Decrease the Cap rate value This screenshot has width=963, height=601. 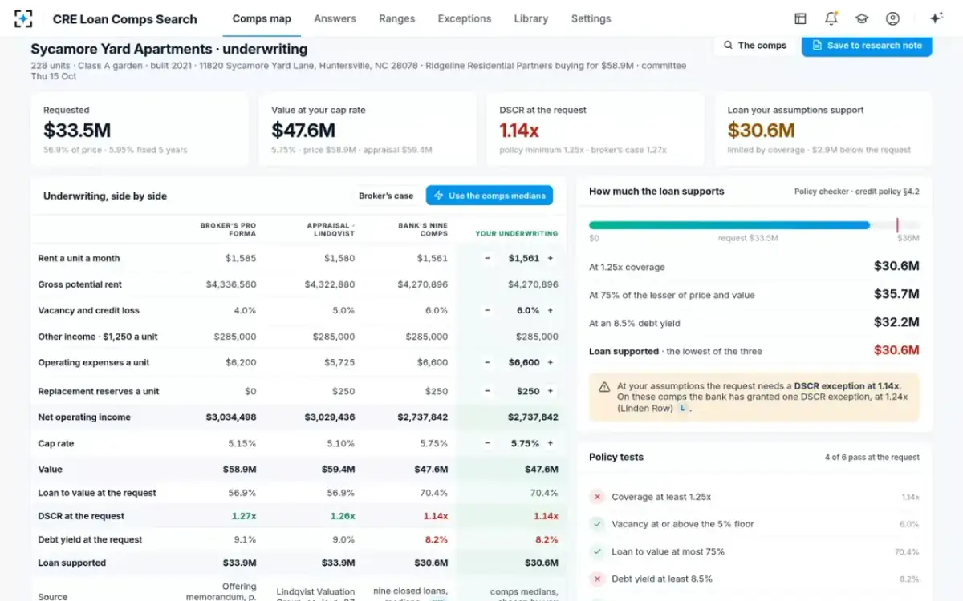tap(487, 443)
